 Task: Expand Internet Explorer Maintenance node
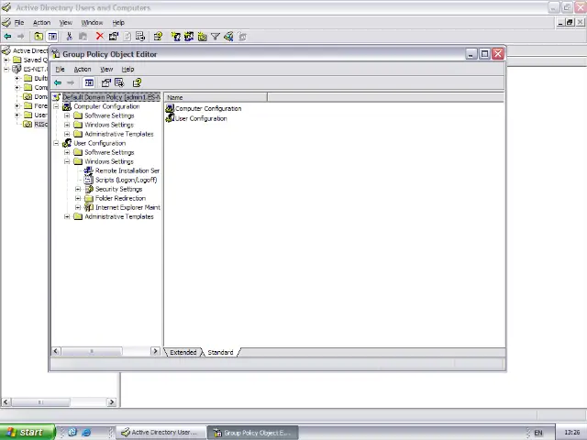[78, 208]
